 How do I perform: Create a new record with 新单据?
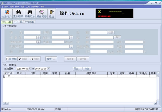11,59
